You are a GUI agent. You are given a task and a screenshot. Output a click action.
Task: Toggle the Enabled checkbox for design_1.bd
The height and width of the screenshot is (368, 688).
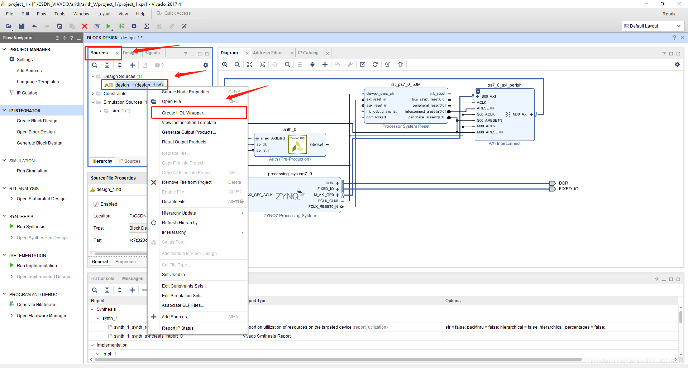coord(96,204)
